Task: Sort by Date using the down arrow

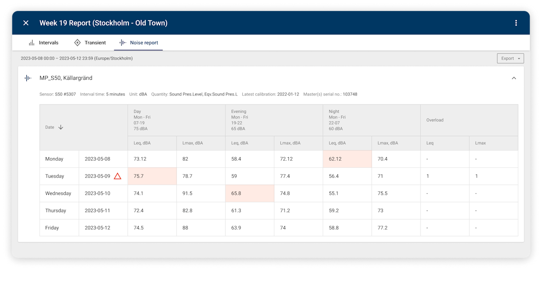Action: point(61,127)
